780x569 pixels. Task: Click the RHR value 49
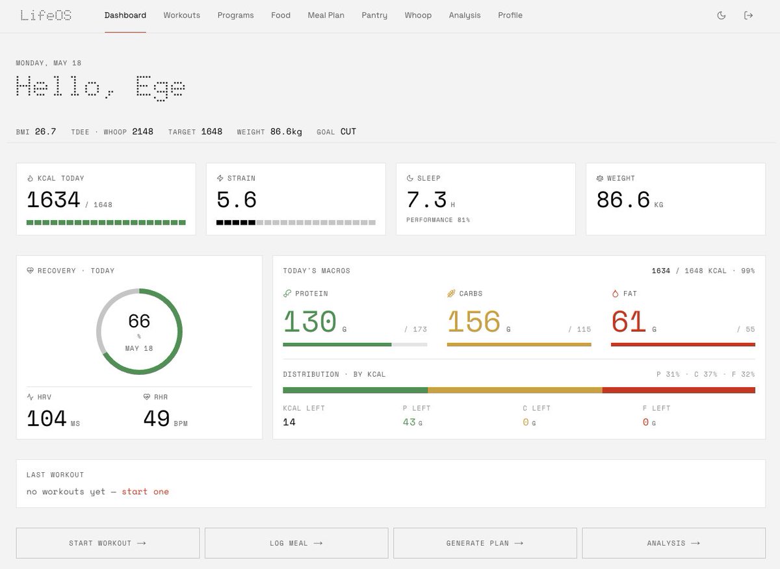pos(157,418)
